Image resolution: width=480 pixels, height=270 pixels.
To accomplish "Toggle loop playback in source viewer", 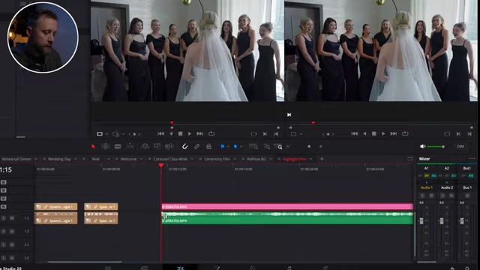I will (211, 133).
